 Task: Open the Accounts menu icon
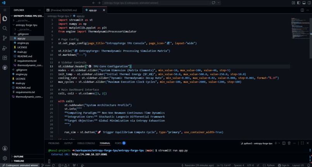[5, 148]
